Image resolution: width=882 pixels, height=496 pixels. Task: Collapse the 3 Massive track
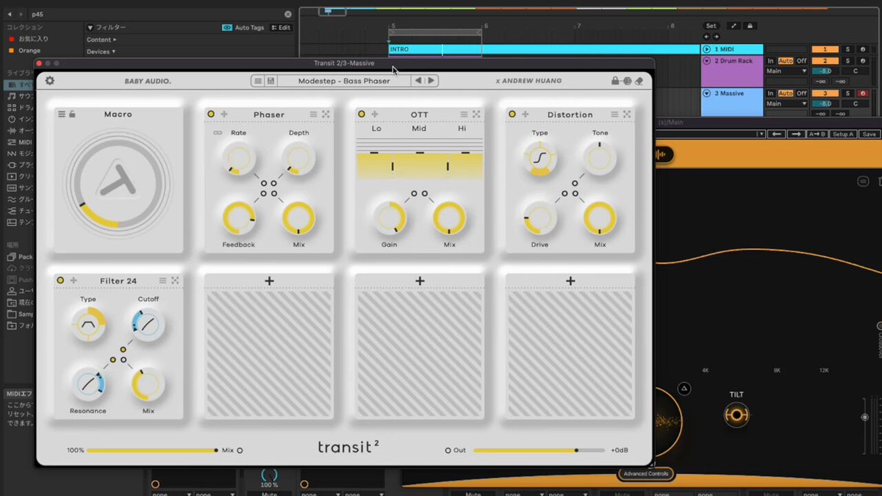pyautogui.click(x=707, y=93)
